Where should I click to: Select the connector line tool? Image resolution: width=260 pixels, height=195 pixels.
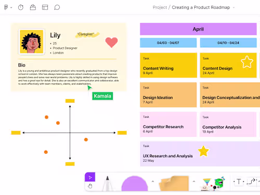point(252,181)
